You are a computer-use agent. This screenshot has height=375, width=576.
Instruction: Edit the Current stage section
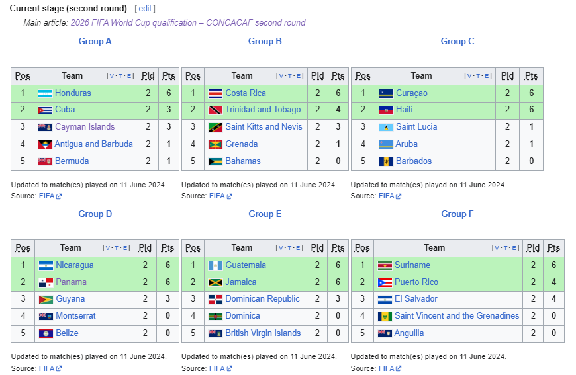tap(145, 9)
